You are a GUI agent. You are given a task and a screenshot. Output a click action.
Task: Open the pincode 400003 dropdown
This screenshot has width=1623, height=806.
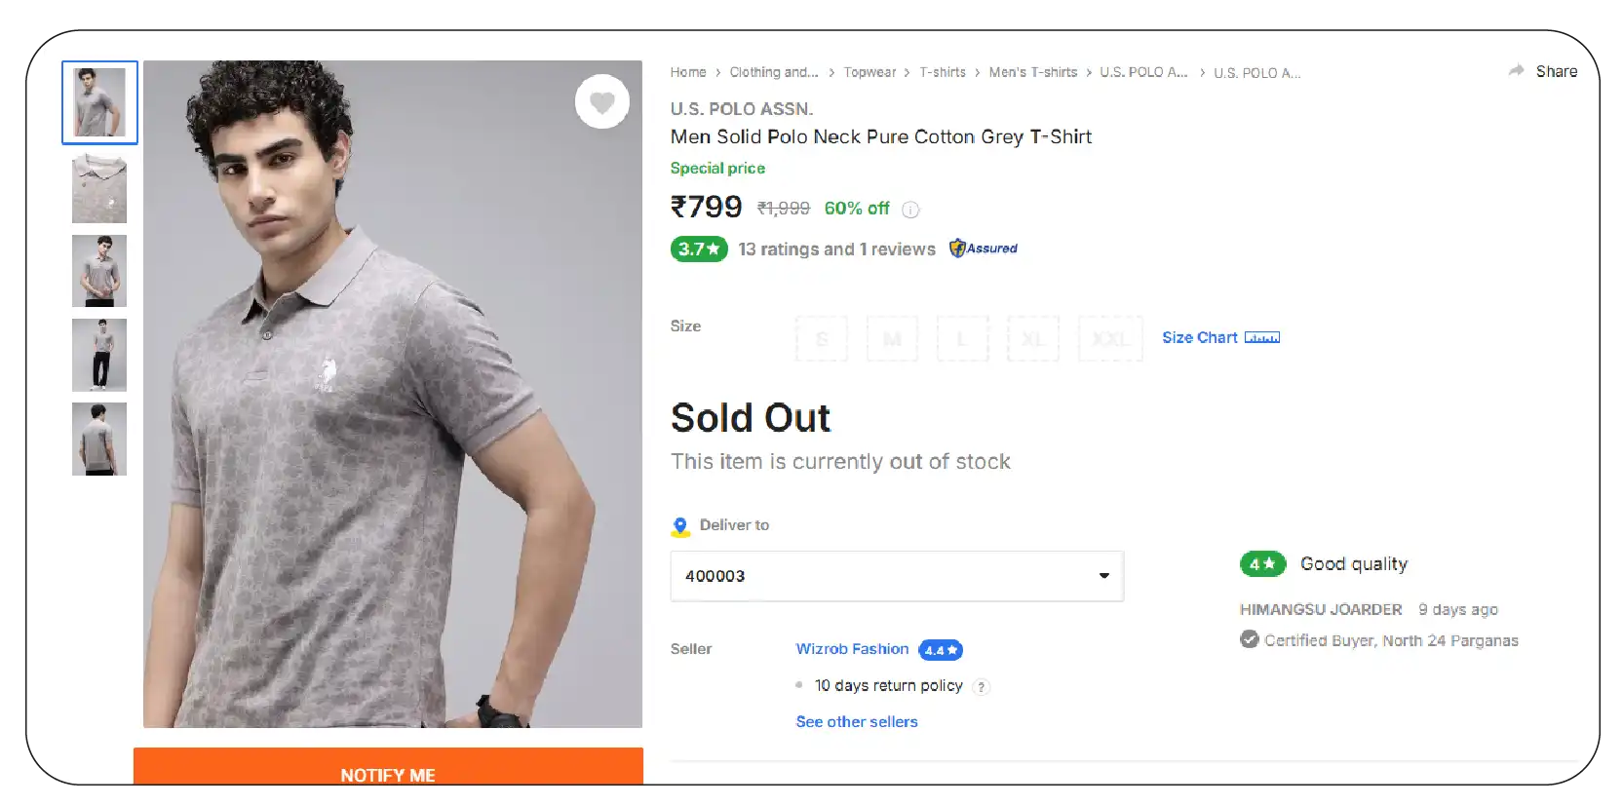point(1103,576)
